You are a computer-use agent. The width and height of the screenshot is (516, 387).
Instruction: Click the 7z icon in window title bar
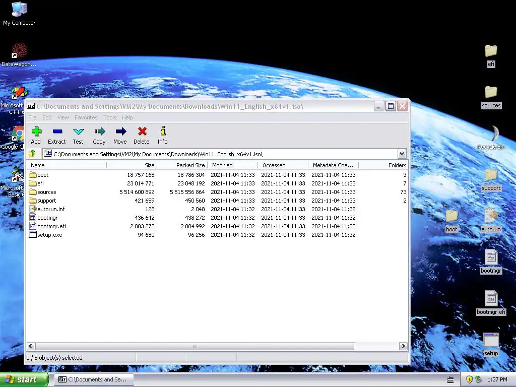[31, 106]
